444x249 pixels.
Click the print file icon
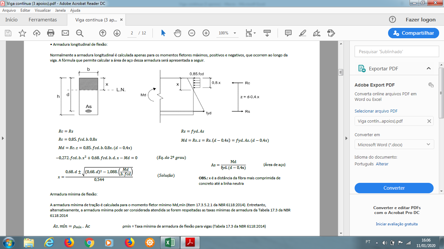tap(51, 33)
